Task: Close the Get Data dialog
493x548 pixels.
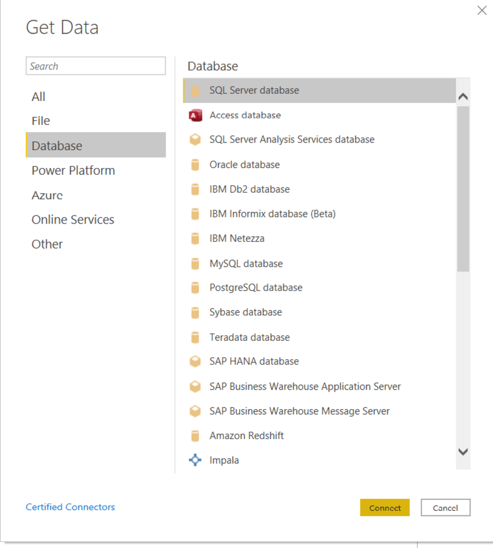Action: [x=482, y=10]
